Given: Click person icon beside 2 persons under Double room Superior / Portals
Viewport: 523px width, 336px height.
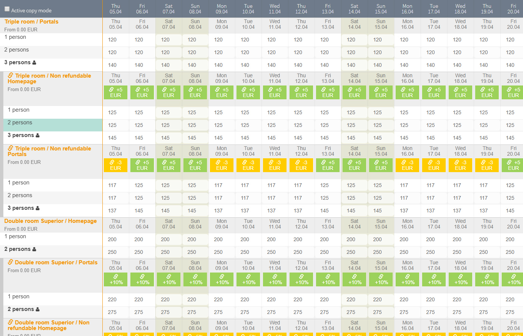Looking at the screenshot, I should tap(37, 309).
